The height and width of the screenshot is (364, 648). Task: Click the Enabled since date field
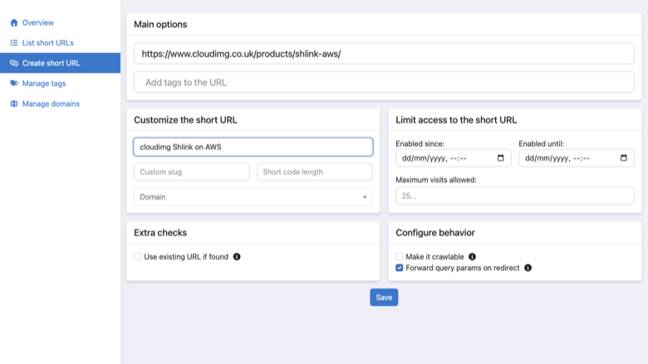click(454, 158)
